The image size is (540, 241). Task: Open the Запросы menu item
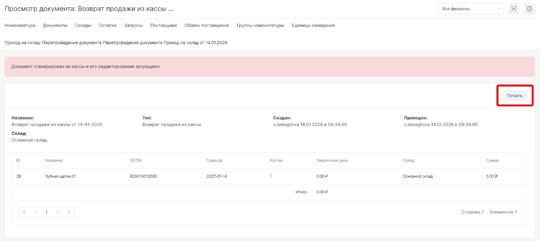pyautogui.click(x=133, y=25)
